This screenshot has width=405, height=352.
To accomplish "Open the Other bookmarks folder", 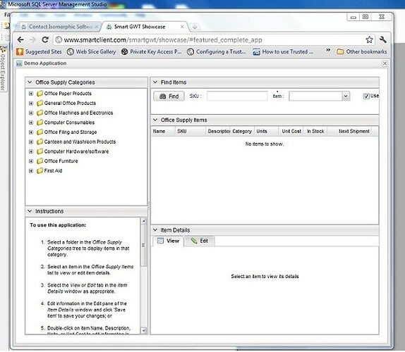I will (361, 52).
